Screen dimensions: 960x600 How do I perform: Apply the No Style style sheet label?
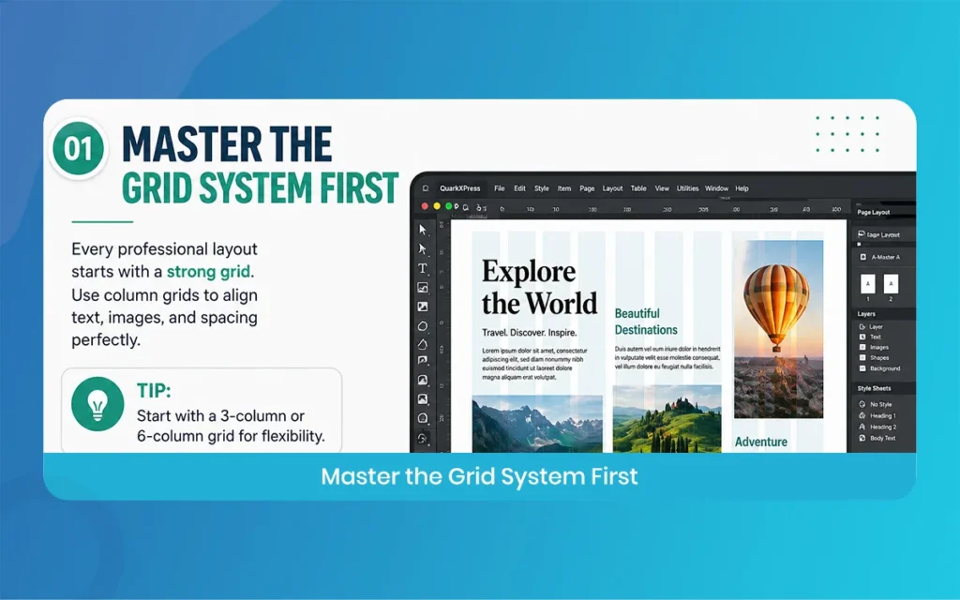click(x=881, y=404)
